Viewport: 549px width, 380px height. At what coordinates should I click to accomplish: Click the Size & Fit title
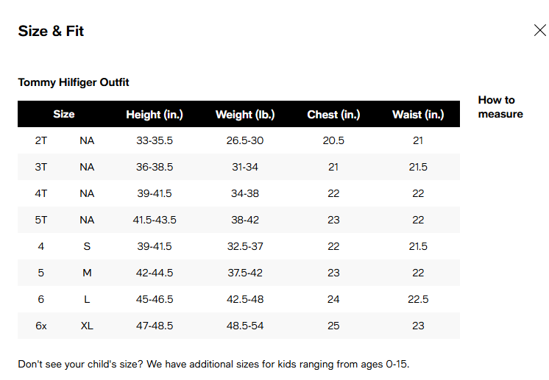point(51,31)
